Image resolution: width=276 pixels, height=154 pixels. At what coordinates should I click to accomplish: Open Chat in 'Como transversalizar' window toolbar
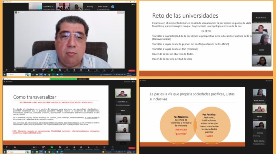click(43, 148)
